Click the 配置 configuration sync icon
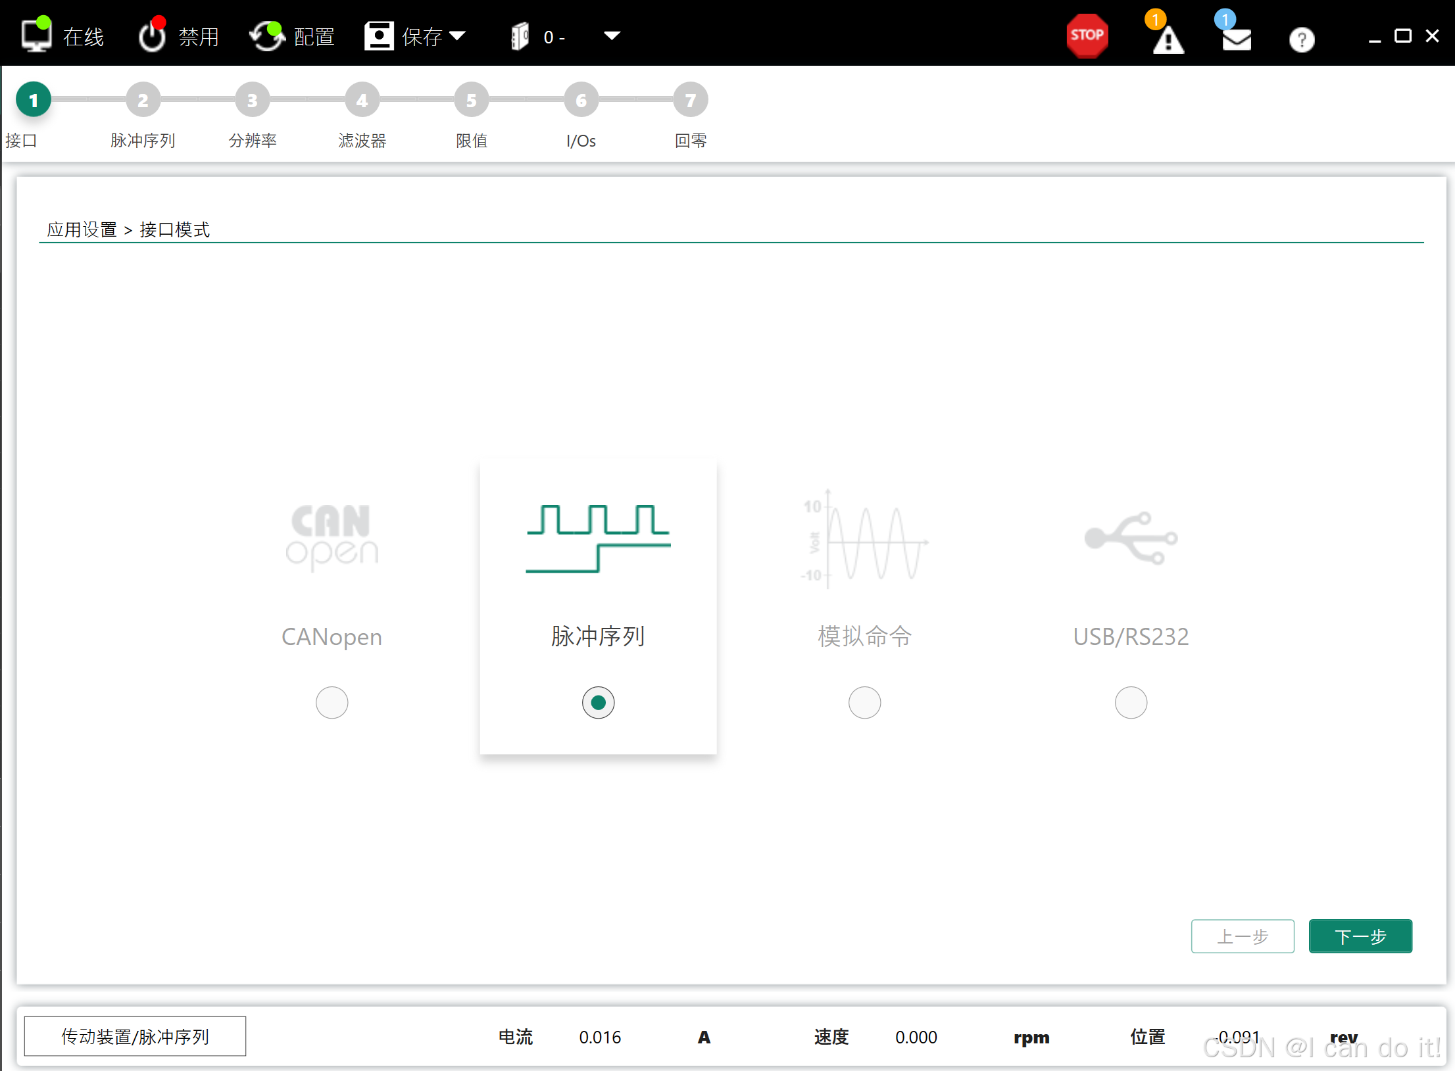Viewport: 1455px width, 1071px height. pos(266,36)
